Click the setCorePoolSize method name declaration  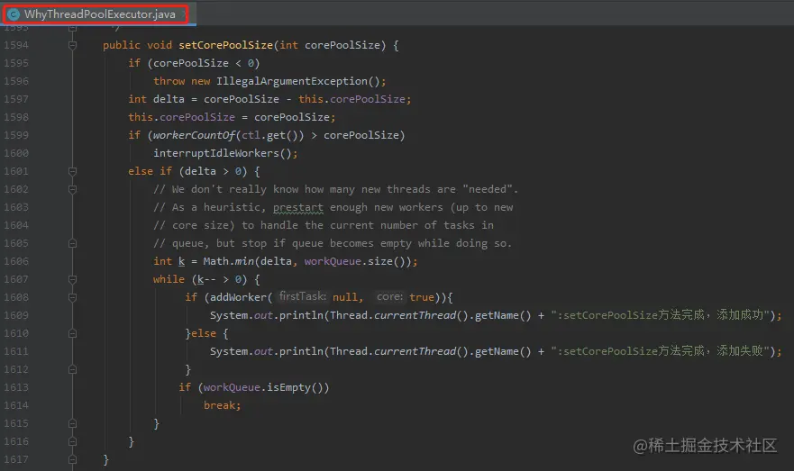click(x=226, y=45)
